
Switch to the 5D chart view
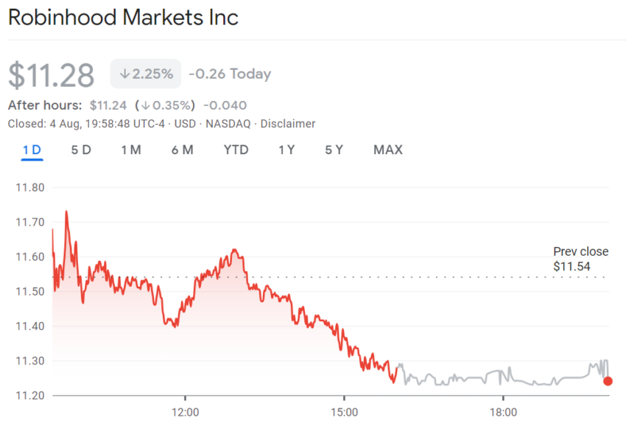[81, 150]
